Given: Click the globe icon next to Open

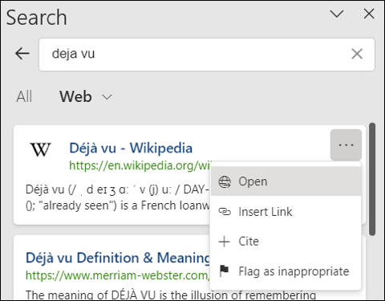Looking at the screenshot, I should pyautogui.click(x=225, y=182).
